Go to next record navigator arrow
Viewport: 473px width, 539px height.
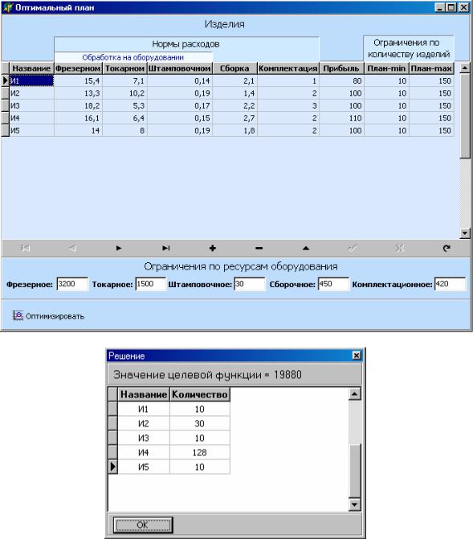tap(119, 248)
